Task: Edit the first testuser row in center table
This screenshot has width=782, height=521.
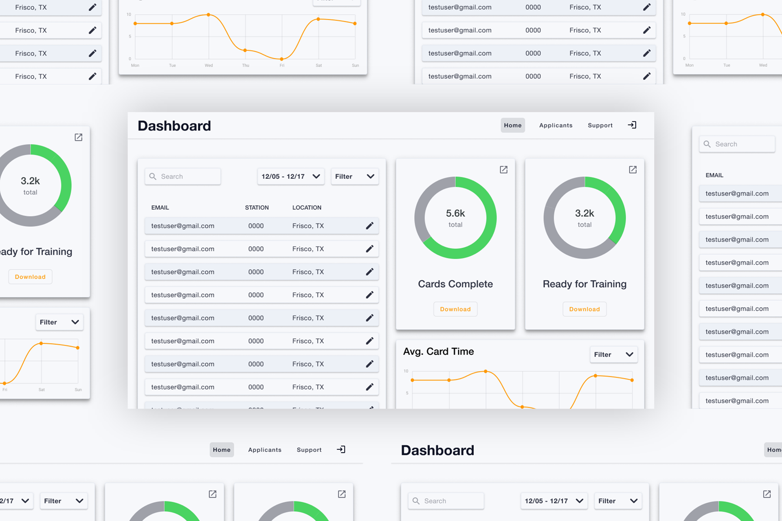Action: coord(369,226)
